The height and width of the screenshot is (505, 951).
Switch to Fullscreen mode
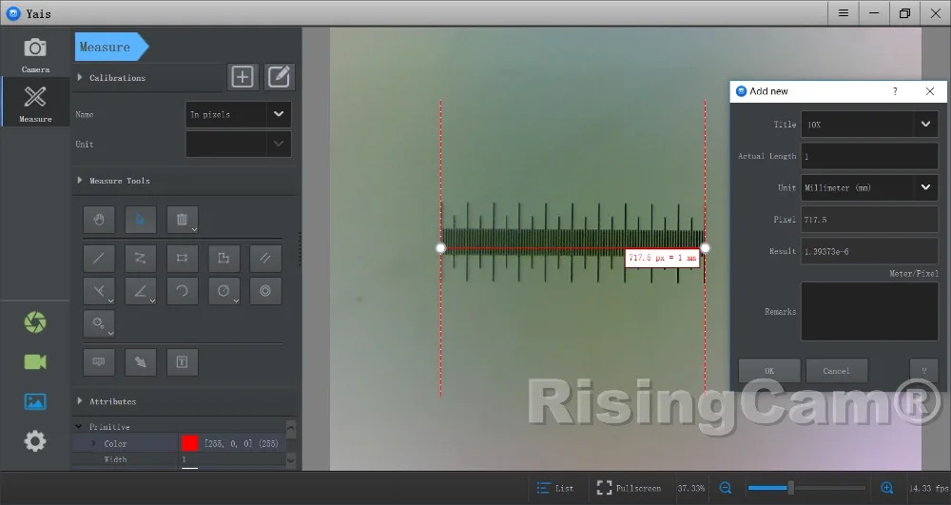(629, 488)
